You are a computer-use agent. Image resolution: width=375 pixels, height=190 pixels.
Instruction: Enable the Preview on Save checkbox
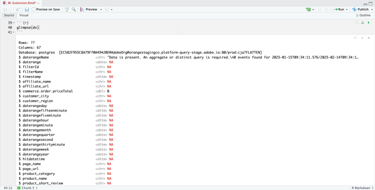33,9
